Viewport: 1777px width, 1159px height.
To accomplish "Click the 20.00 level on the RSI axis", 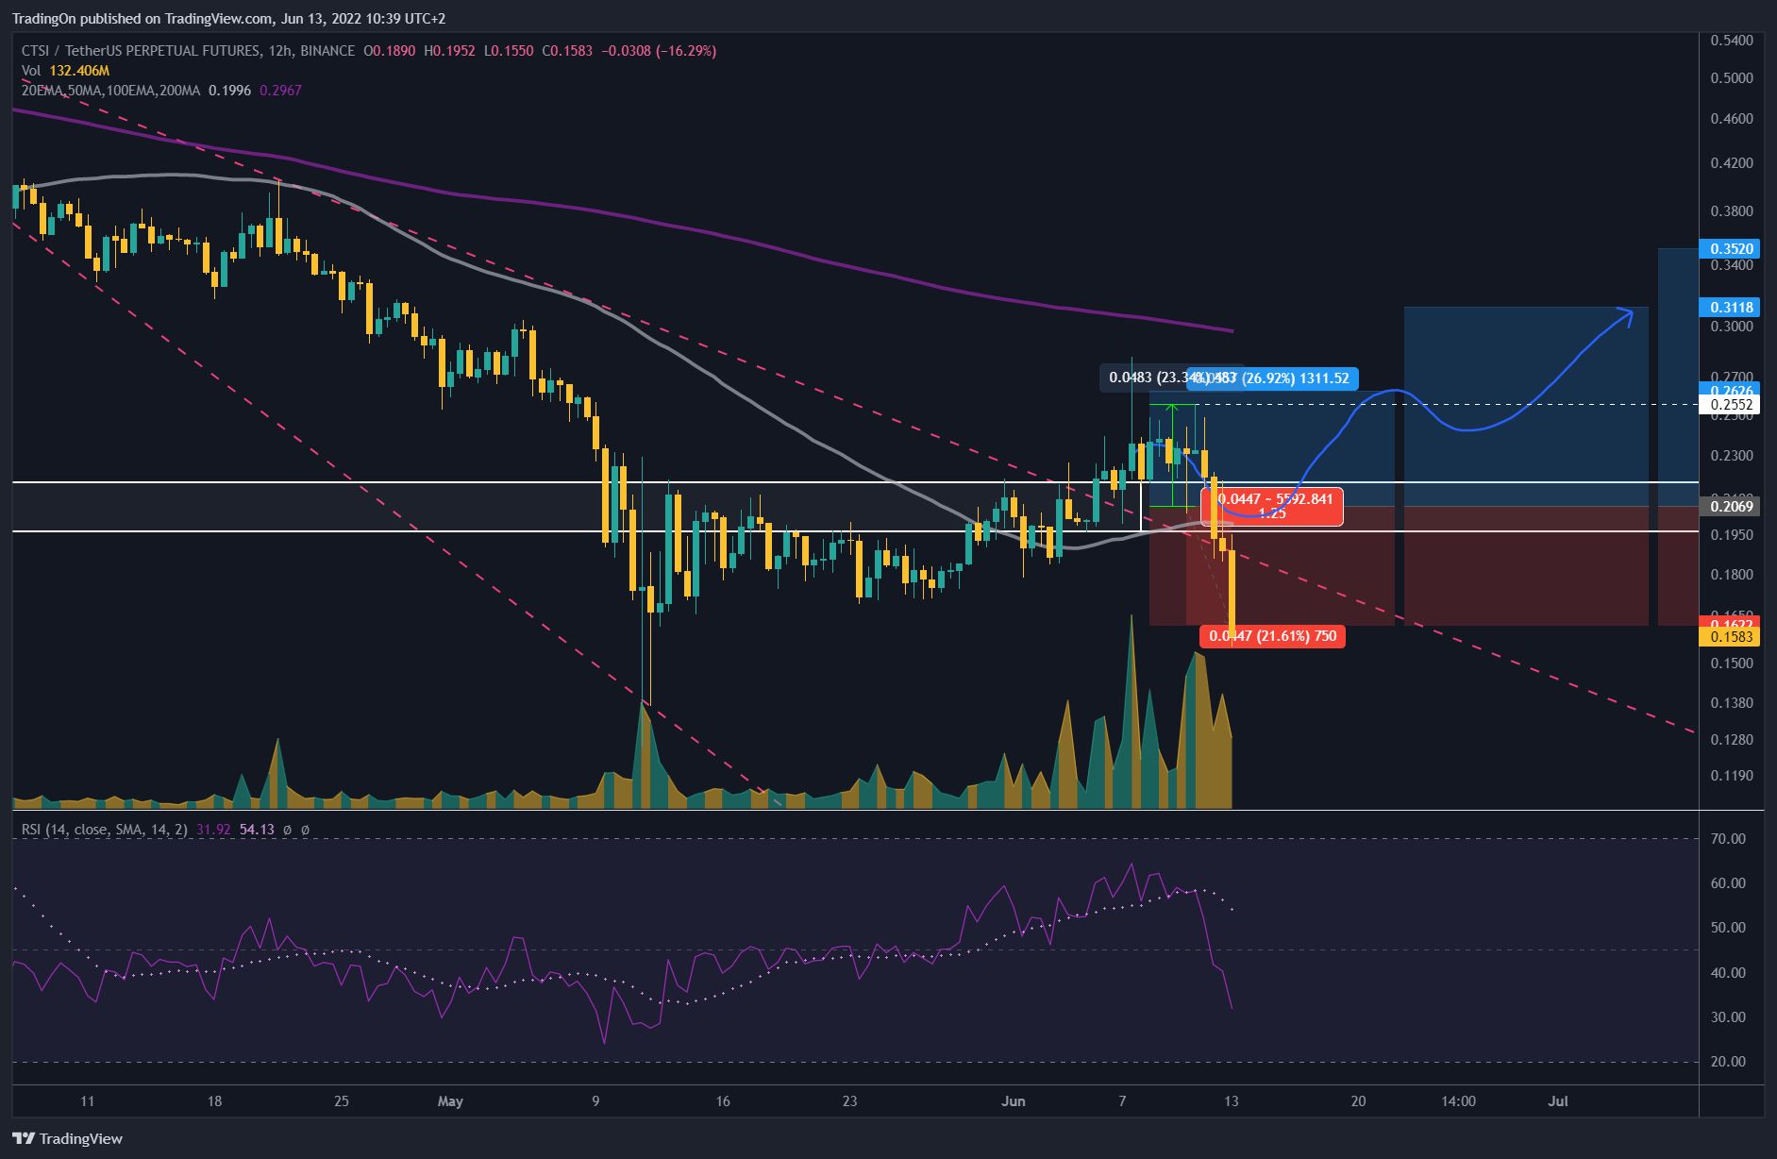I will pos(1728,1062).
